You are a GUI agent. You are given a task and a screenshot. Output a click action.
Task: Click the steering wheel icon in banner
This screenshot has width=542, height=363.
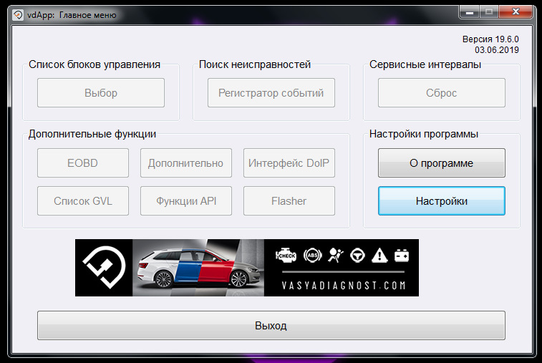point(357,256)
